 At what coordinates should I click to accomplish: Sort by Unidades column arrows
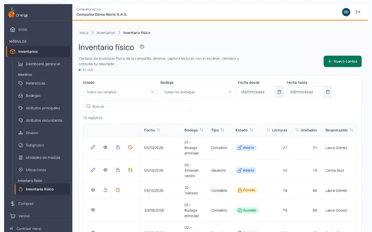point(297,130)
